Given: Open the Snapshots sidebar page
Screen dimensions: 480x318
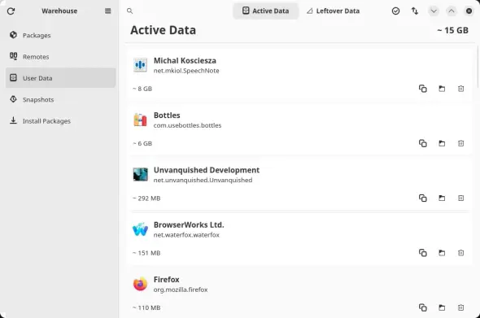Looking at the screenshot, I should (x=61, y=99).
